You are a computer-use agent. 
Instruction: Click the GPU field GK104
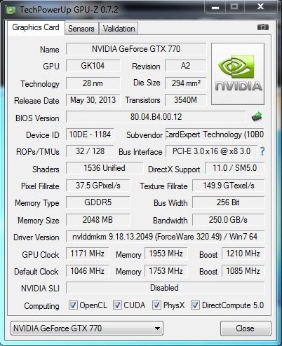click(x=93, y=66)
